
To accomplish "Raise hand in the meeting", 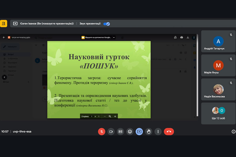I will coord(149,132).
